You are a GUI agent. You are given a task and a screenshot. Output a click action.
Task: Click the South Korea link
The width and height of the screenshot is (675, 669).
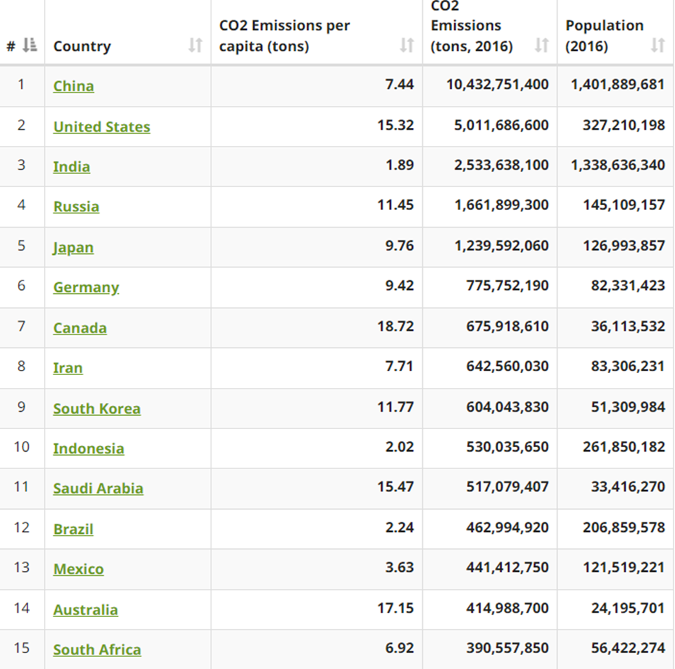pos(97,408)
